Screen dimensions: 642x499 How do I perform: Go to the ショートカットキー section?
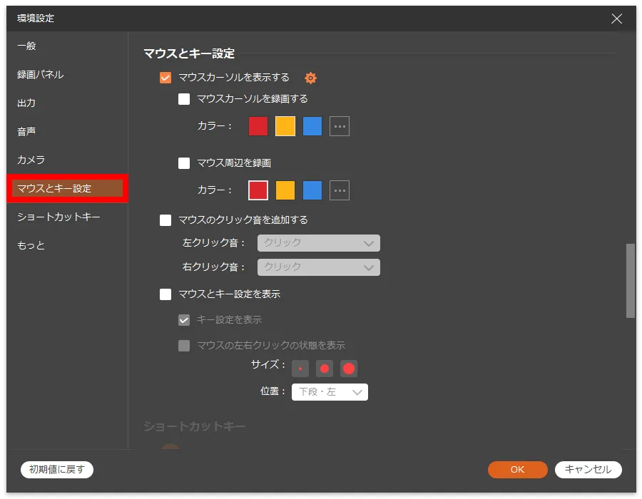(x=58, y=217)
